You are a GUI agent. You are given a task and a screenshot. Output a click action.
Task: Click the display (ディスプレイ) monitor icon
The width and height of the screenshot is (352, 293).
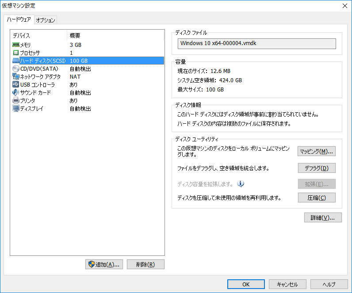(x=16, y=108)
